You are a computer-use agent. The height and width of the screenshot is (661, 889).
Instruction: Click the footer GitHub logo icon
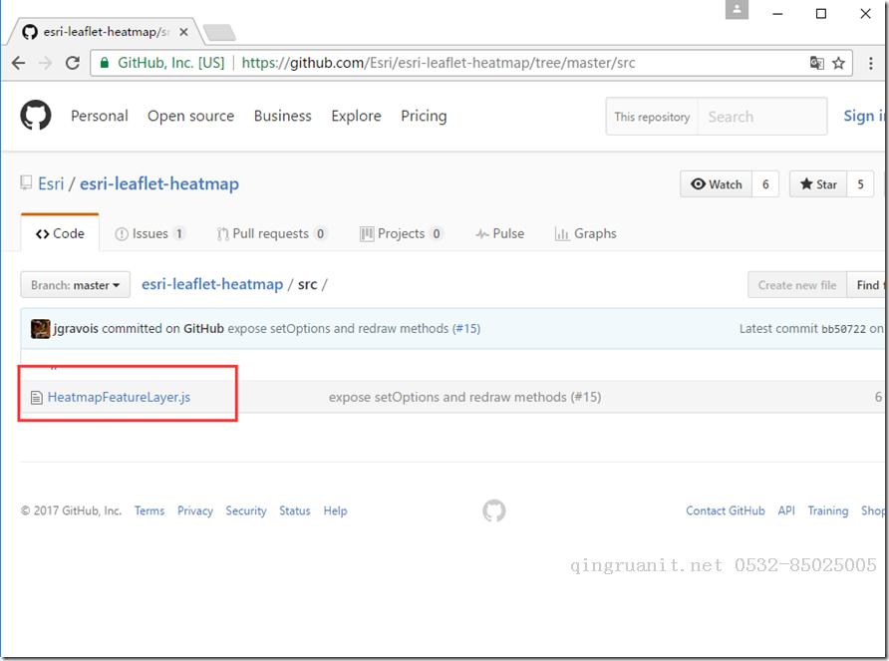coord(493,511)
